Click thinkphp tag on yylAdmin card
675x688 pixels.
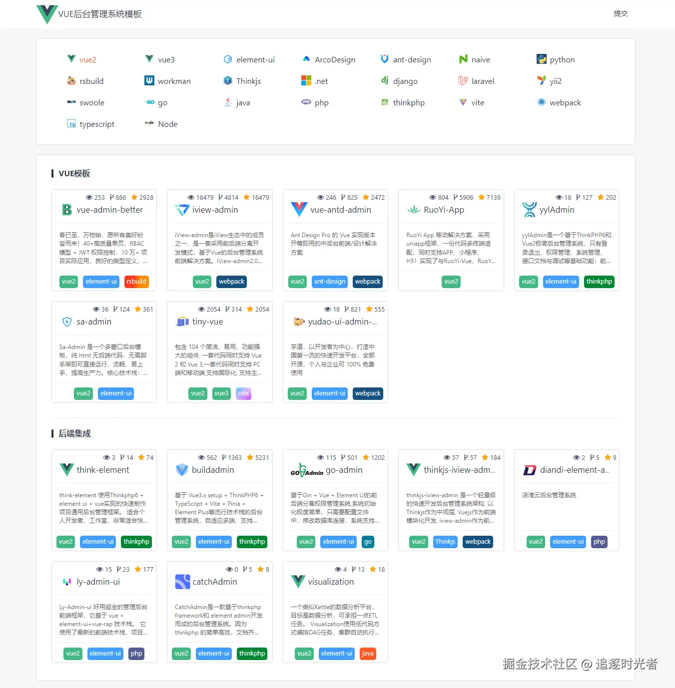pyautogui.click(x=599, y=282)
